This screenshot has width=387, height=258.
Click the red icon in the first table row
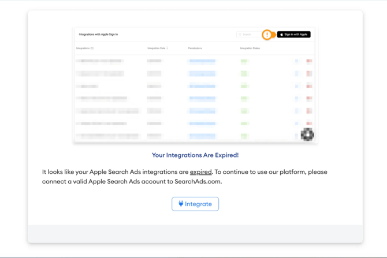click(309, 61)
